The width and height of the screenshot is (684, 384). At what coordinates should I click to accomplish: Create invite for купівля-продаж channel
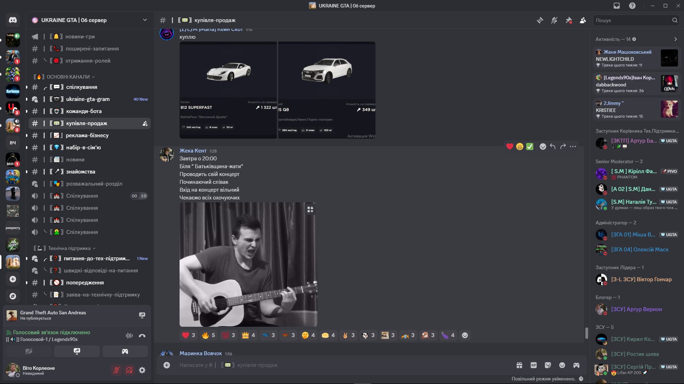pyautogui.click(x=145, y=123)
